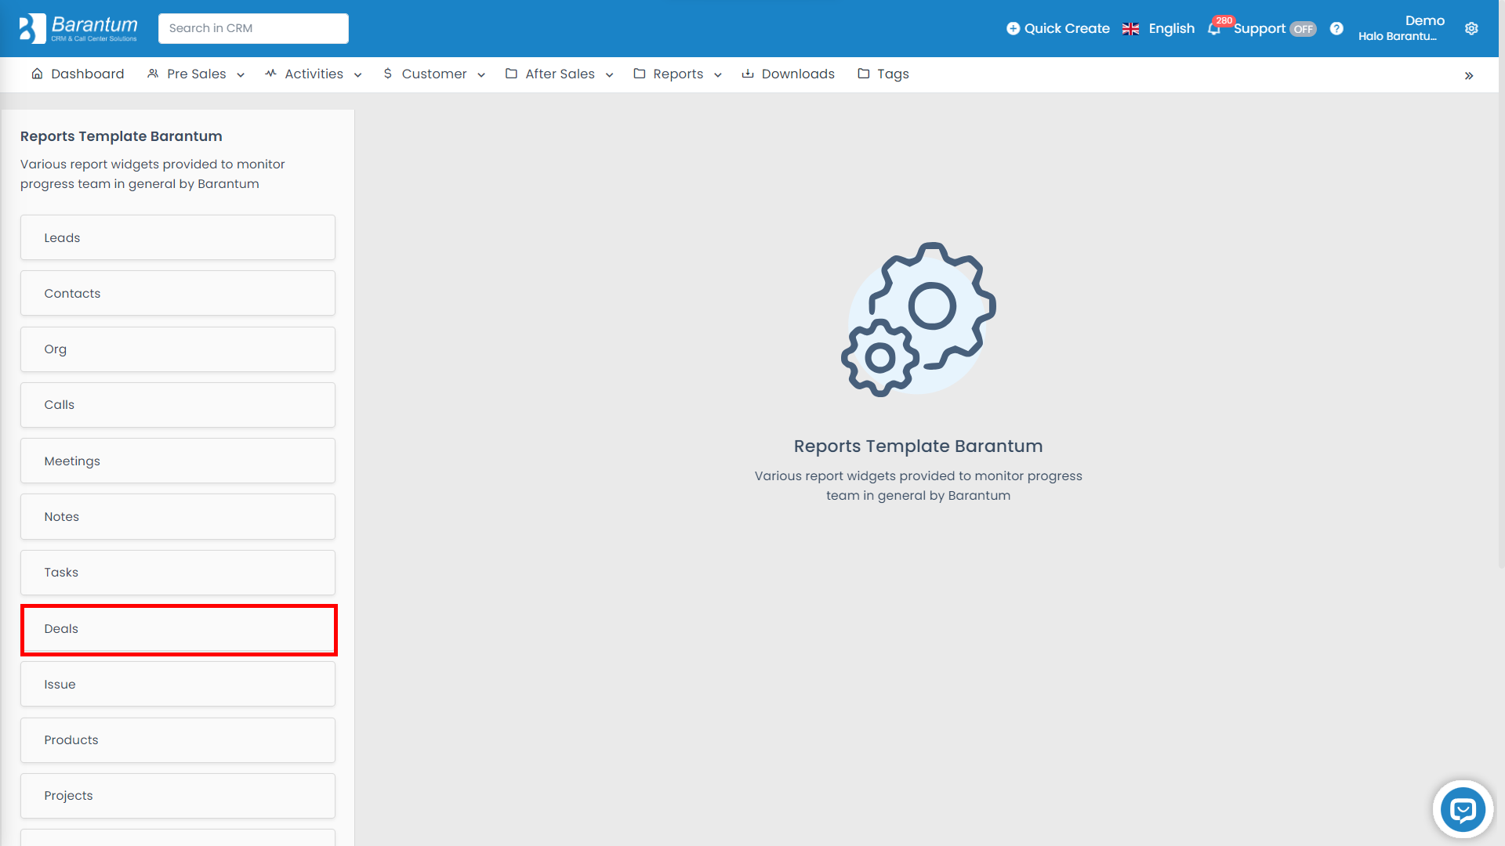The width and height of the screenshot is (1505, 846).
Task: Open the Customer menu
Action: point(434,74)
